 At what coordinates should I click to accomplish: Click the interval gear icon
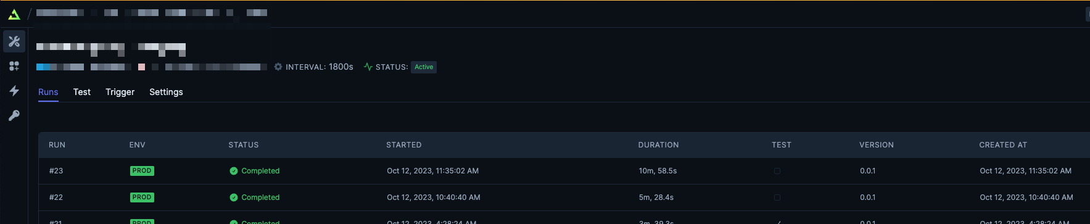(278, 67)
